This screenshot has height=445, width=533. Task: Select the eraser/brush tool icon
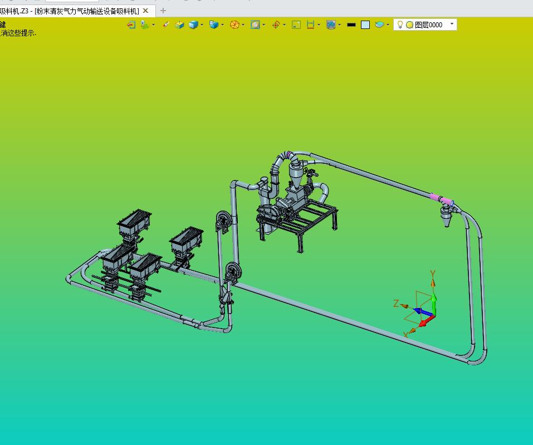point(165,25)
